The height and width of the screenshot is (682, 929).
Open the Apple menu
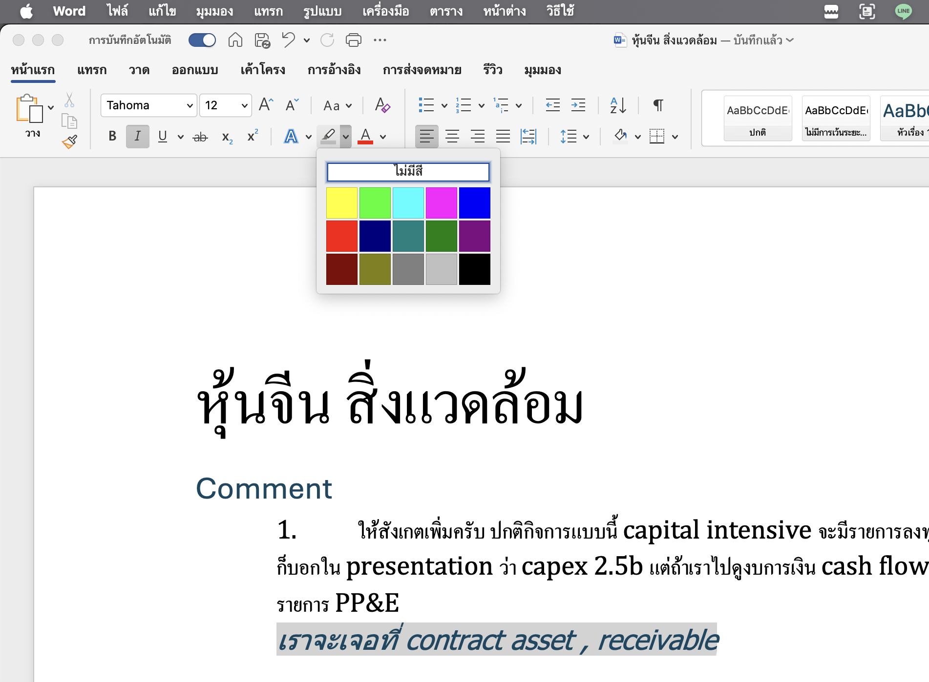[x=26, y=11]
